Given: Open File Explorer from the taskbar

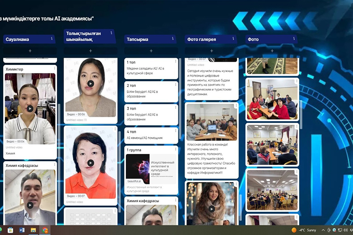Looking at the screenshot, I should coord(34,230).
